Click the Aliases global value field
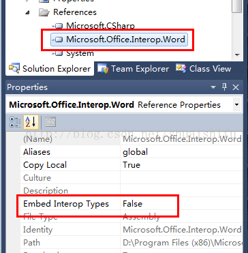This screenshot has width=248, height=253. pos(181,152)
